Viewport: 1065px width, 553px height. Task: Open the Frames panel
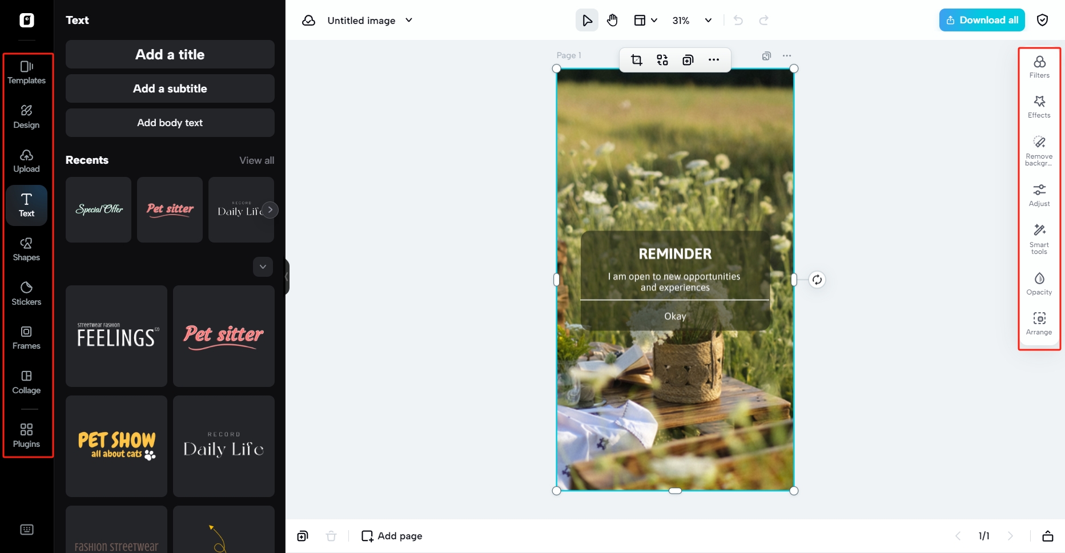(x=26, y=338)
